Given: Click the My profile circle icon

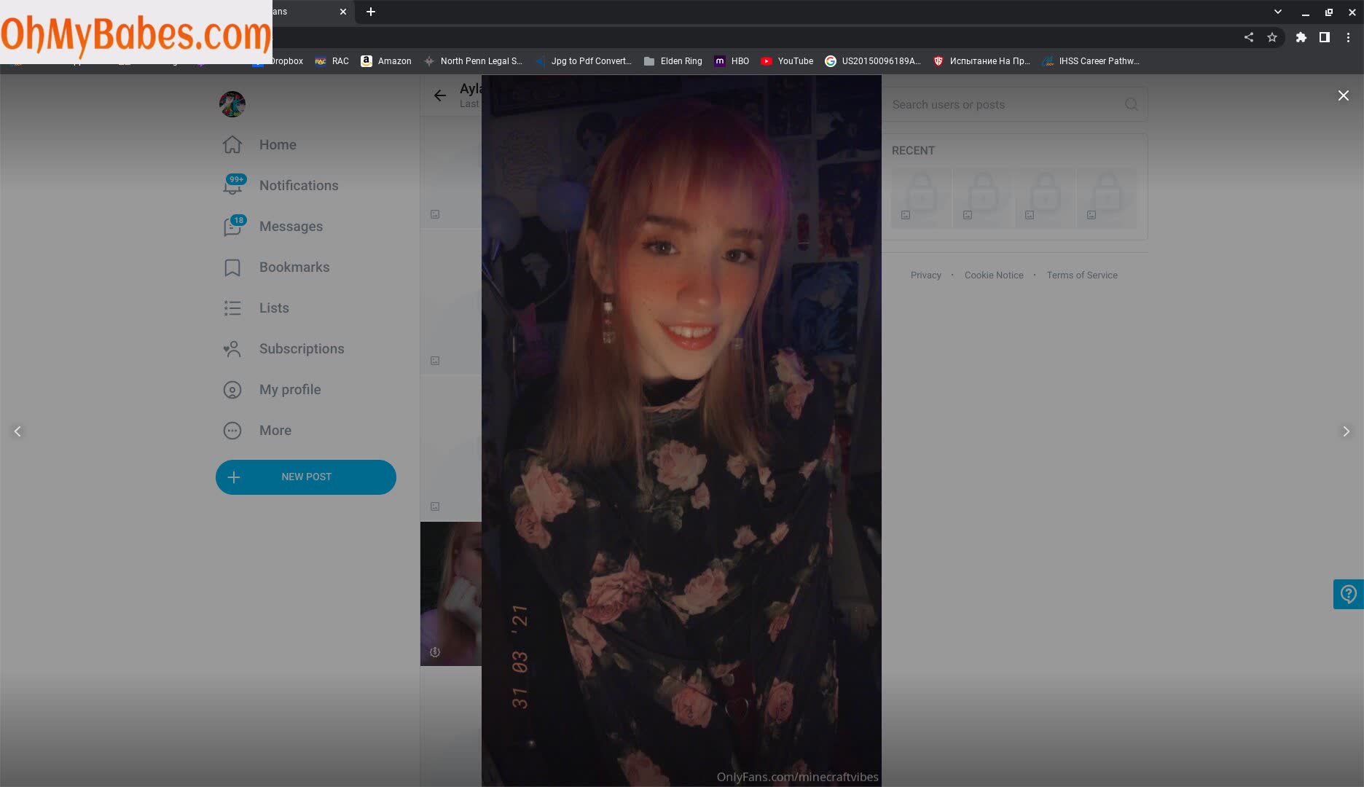Looking at the screenshot, I should [232, 390].
